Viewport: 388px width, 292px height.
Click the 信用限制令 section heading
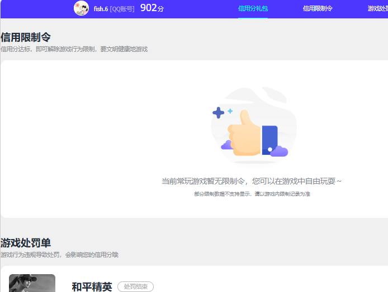point(26,37)
